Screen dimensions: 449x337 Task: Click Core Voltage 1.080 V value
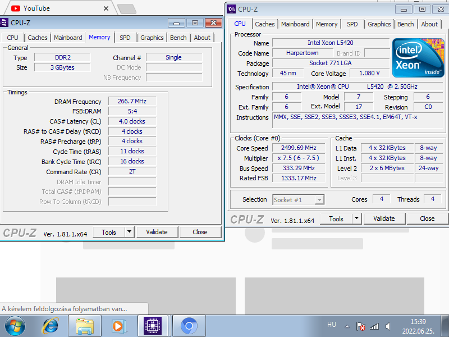pos(369,73)
